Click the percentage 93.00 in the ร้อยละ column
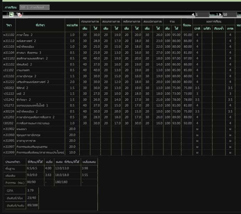Screen dimensions: 241x214 [188, 123]
